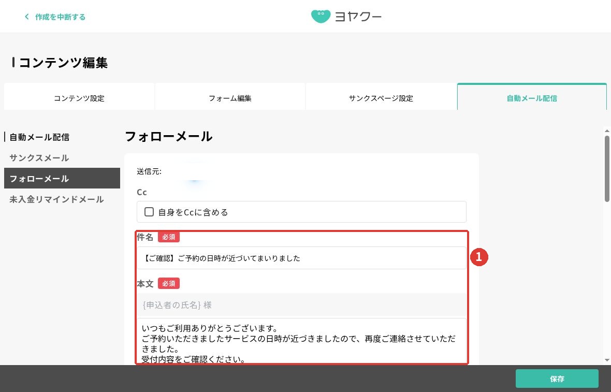Click the ヨヤクー logo
Image resolution: width=611 pixels, height=392 pixels.
[x=346, y=17]
